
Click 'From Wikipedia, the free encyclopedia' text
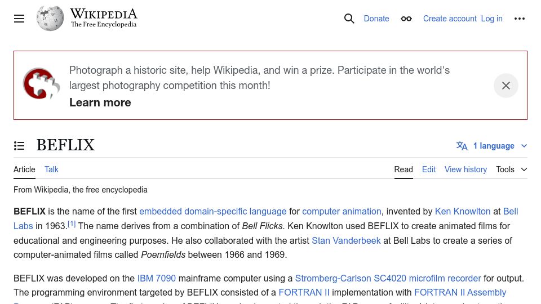(81, 190)
